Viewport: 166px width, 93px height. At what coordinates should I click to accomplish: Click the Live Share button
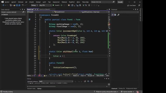pyautogui.click(x=132, y=5)
